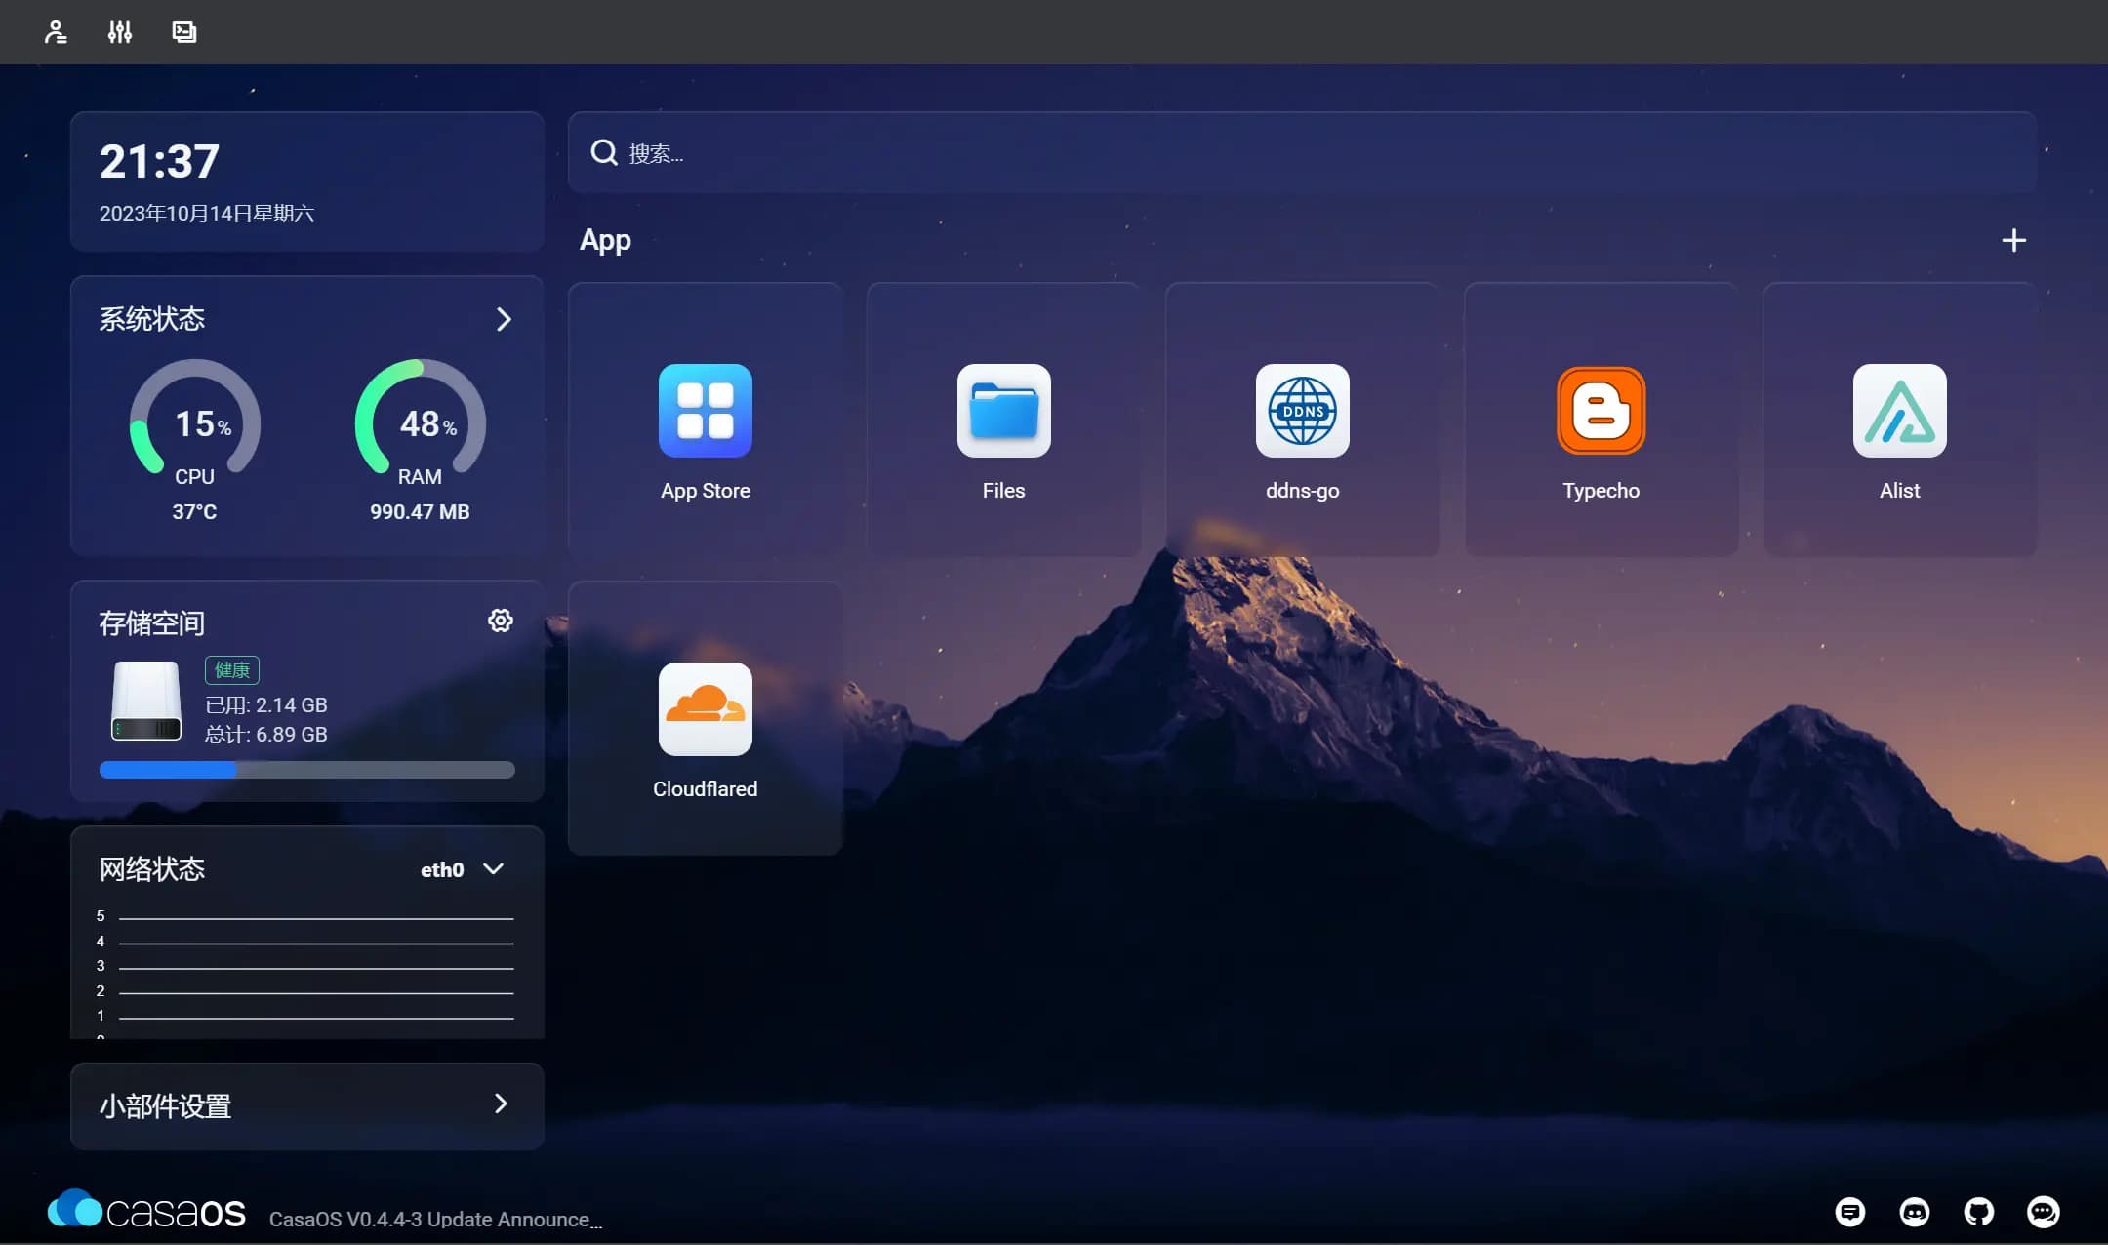
Task: Launch the Alist app
Action: 1900,411
